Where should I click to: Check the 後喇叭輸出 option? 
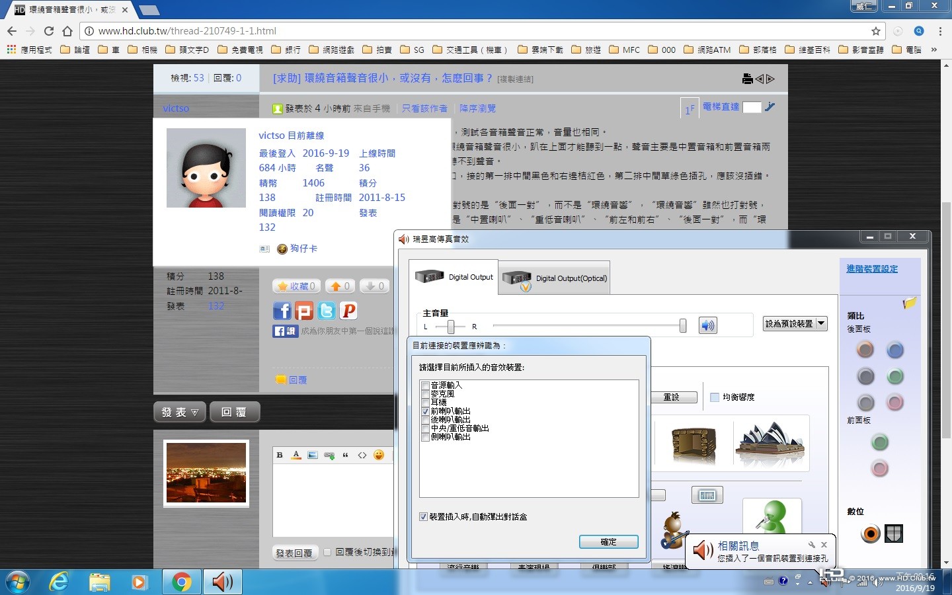(x=425, y=420)
